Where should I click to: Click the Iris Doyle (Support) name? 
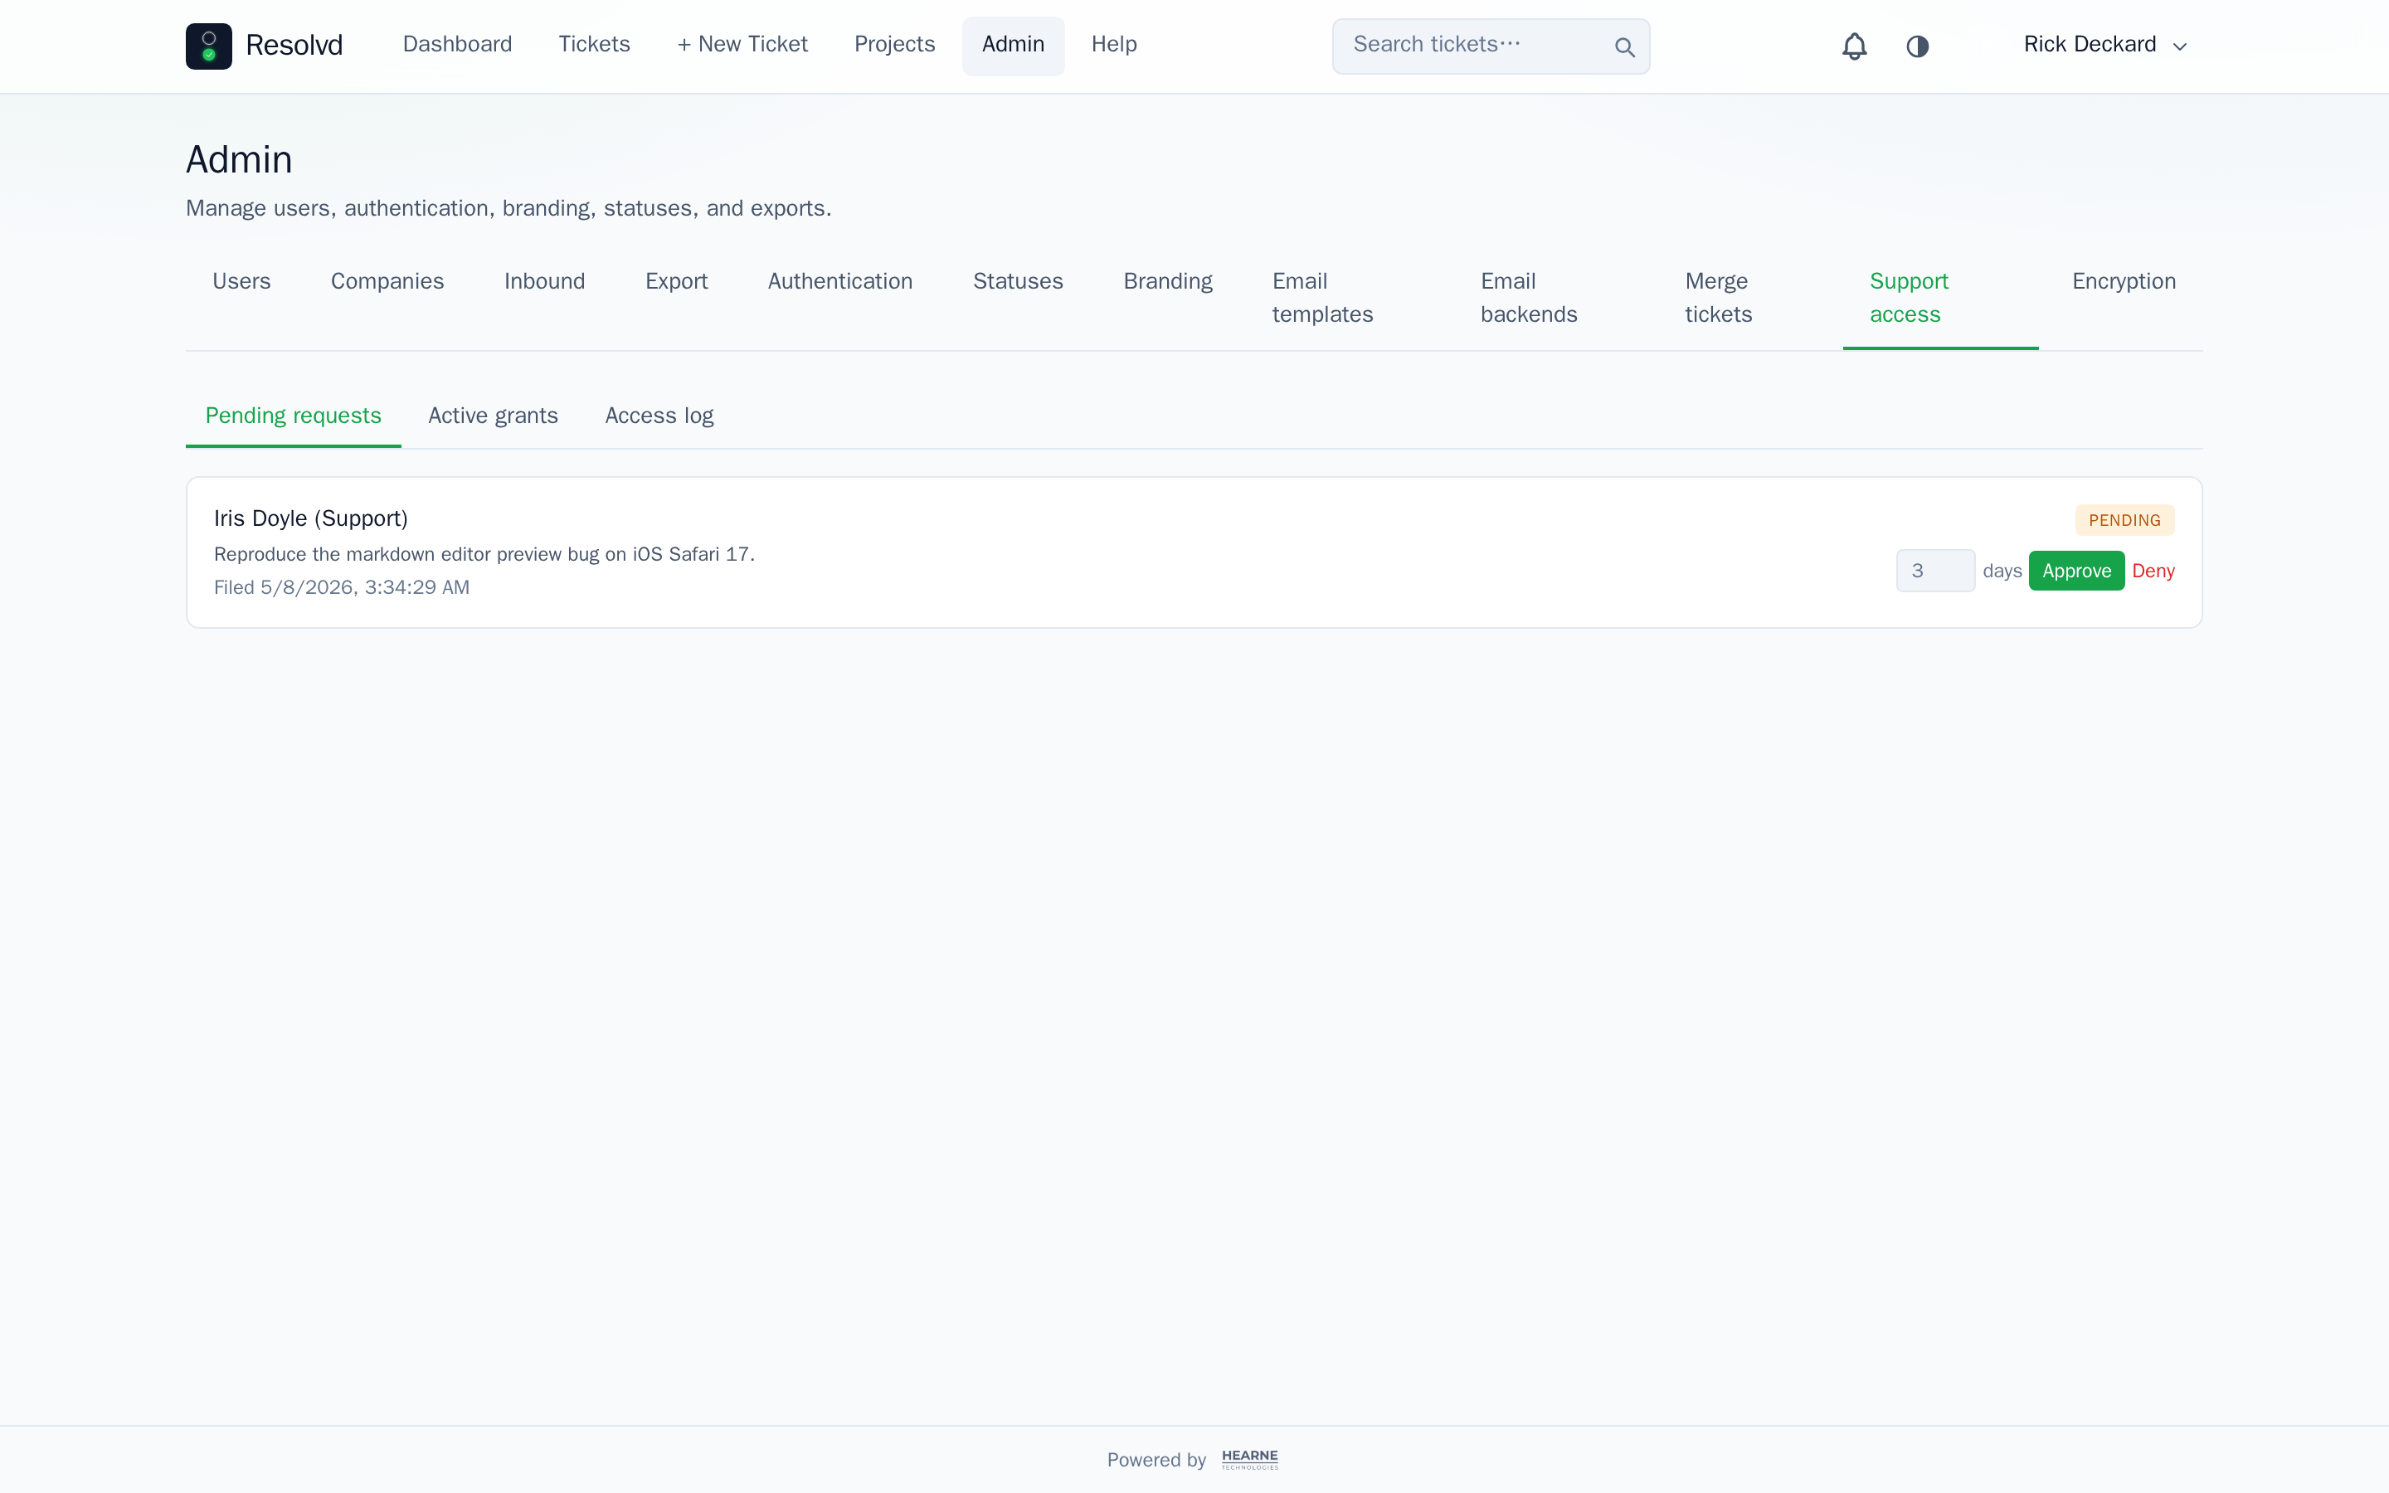(x=311, y=518)
